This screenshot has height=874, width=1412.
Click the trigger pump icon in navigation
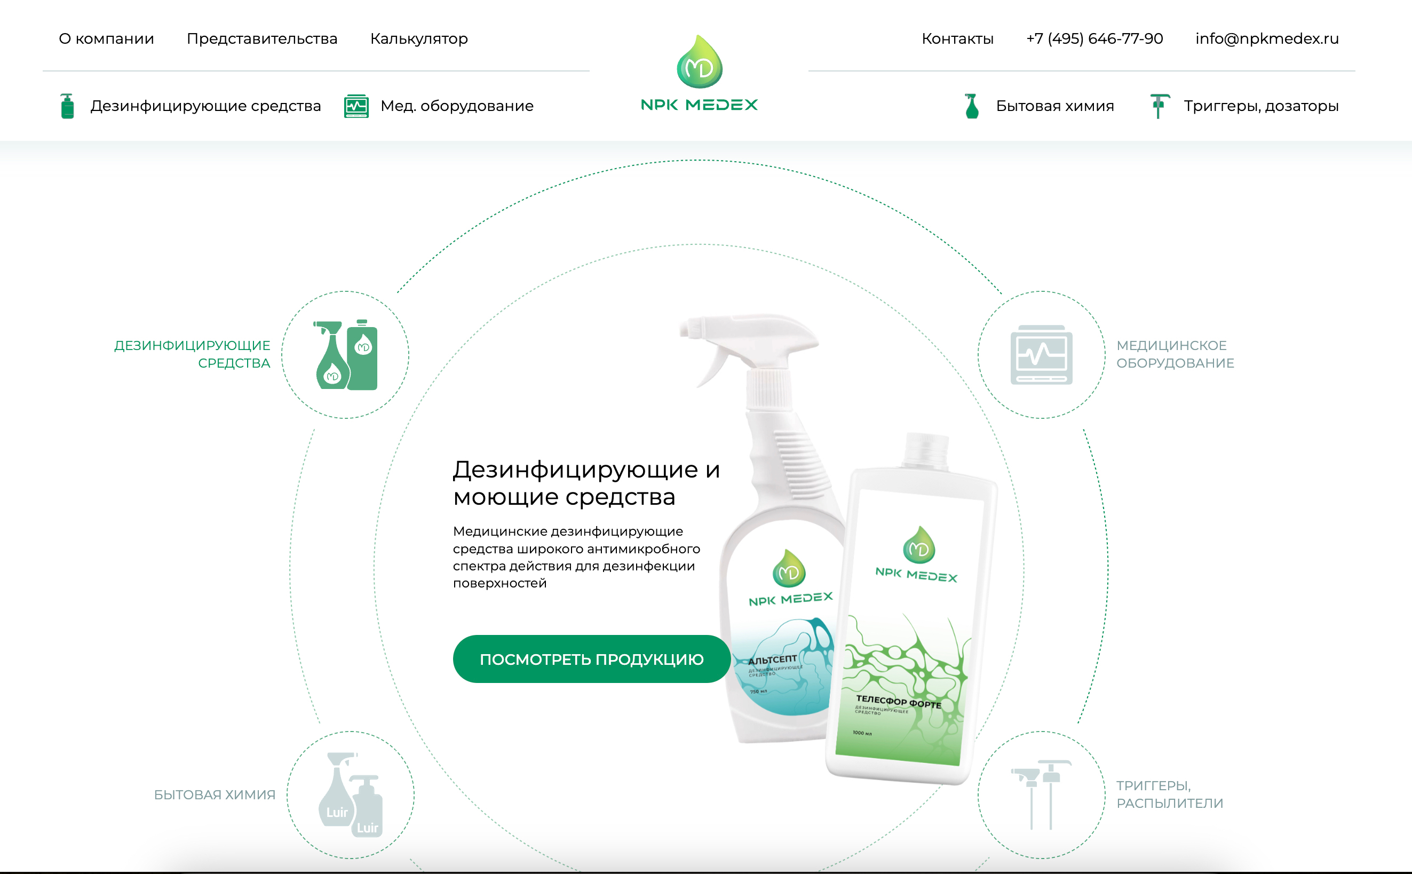(x=1159, y=106)
